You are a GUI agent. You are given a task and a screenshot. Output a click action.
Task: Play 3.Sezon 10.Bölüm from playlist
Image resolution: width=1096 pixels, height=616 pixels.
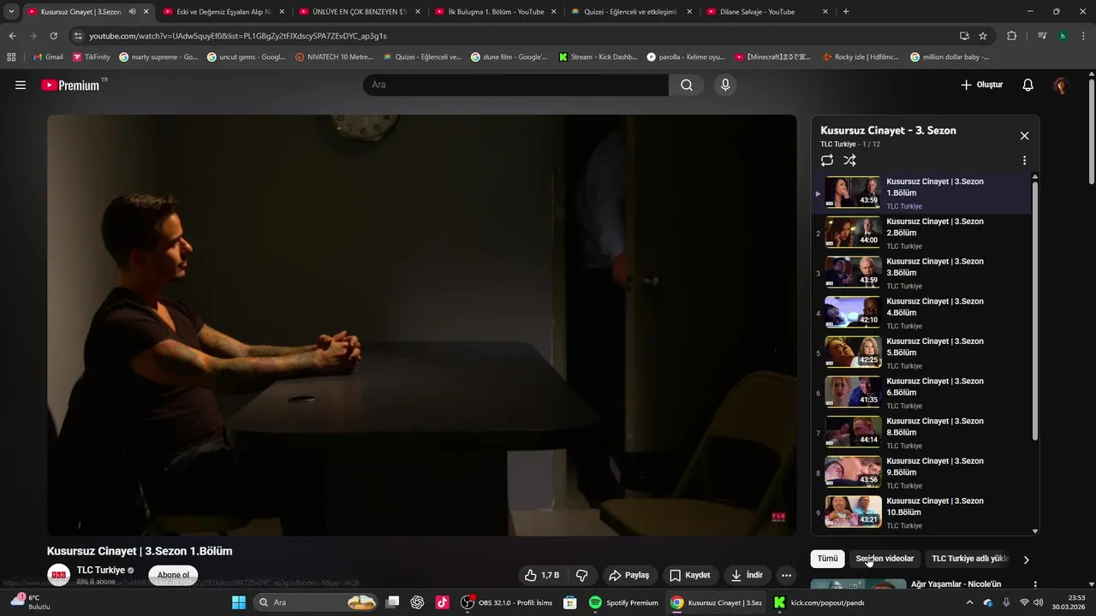click(920, 512)
